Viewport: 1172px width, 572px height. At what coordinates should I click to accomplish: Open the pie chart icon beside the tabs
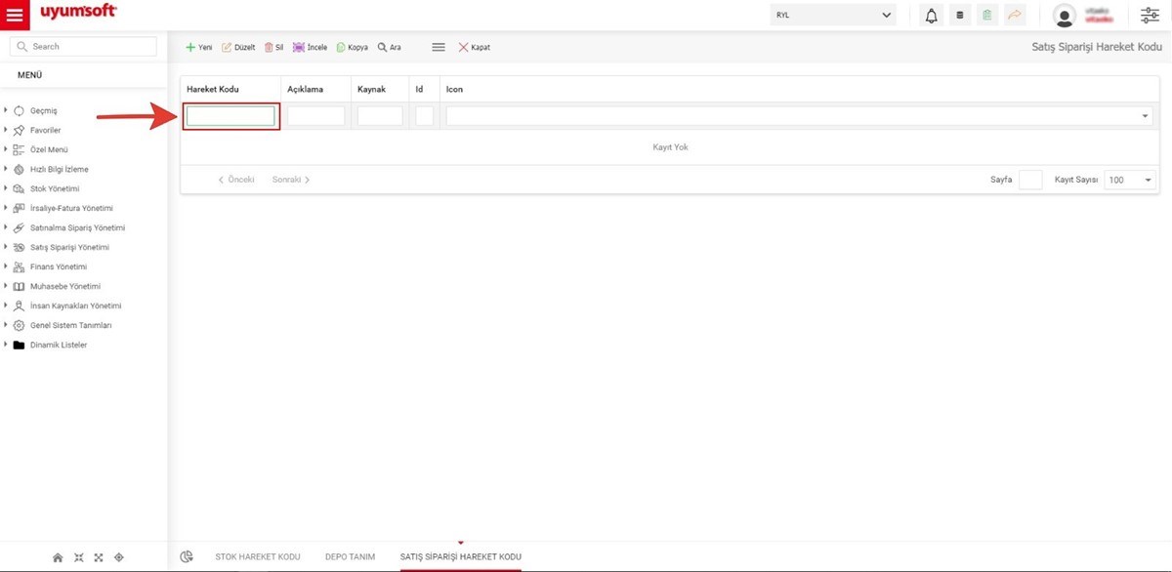pos(187,556)
